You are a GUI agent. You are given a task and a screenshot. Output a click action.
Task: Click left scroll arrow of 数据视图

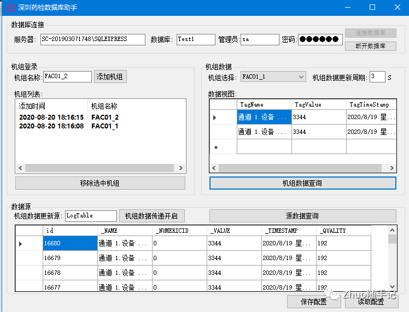click(214, 168)
